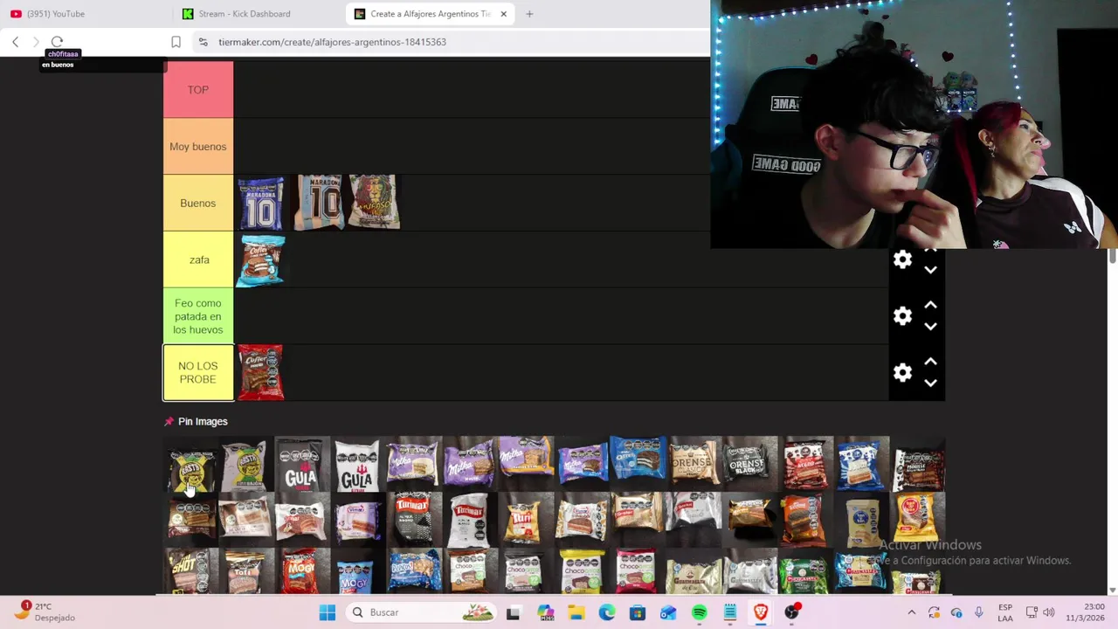Screen dimensions: 1118x629
Task: Open a new browser tab
Action: [x=529, y=14]
